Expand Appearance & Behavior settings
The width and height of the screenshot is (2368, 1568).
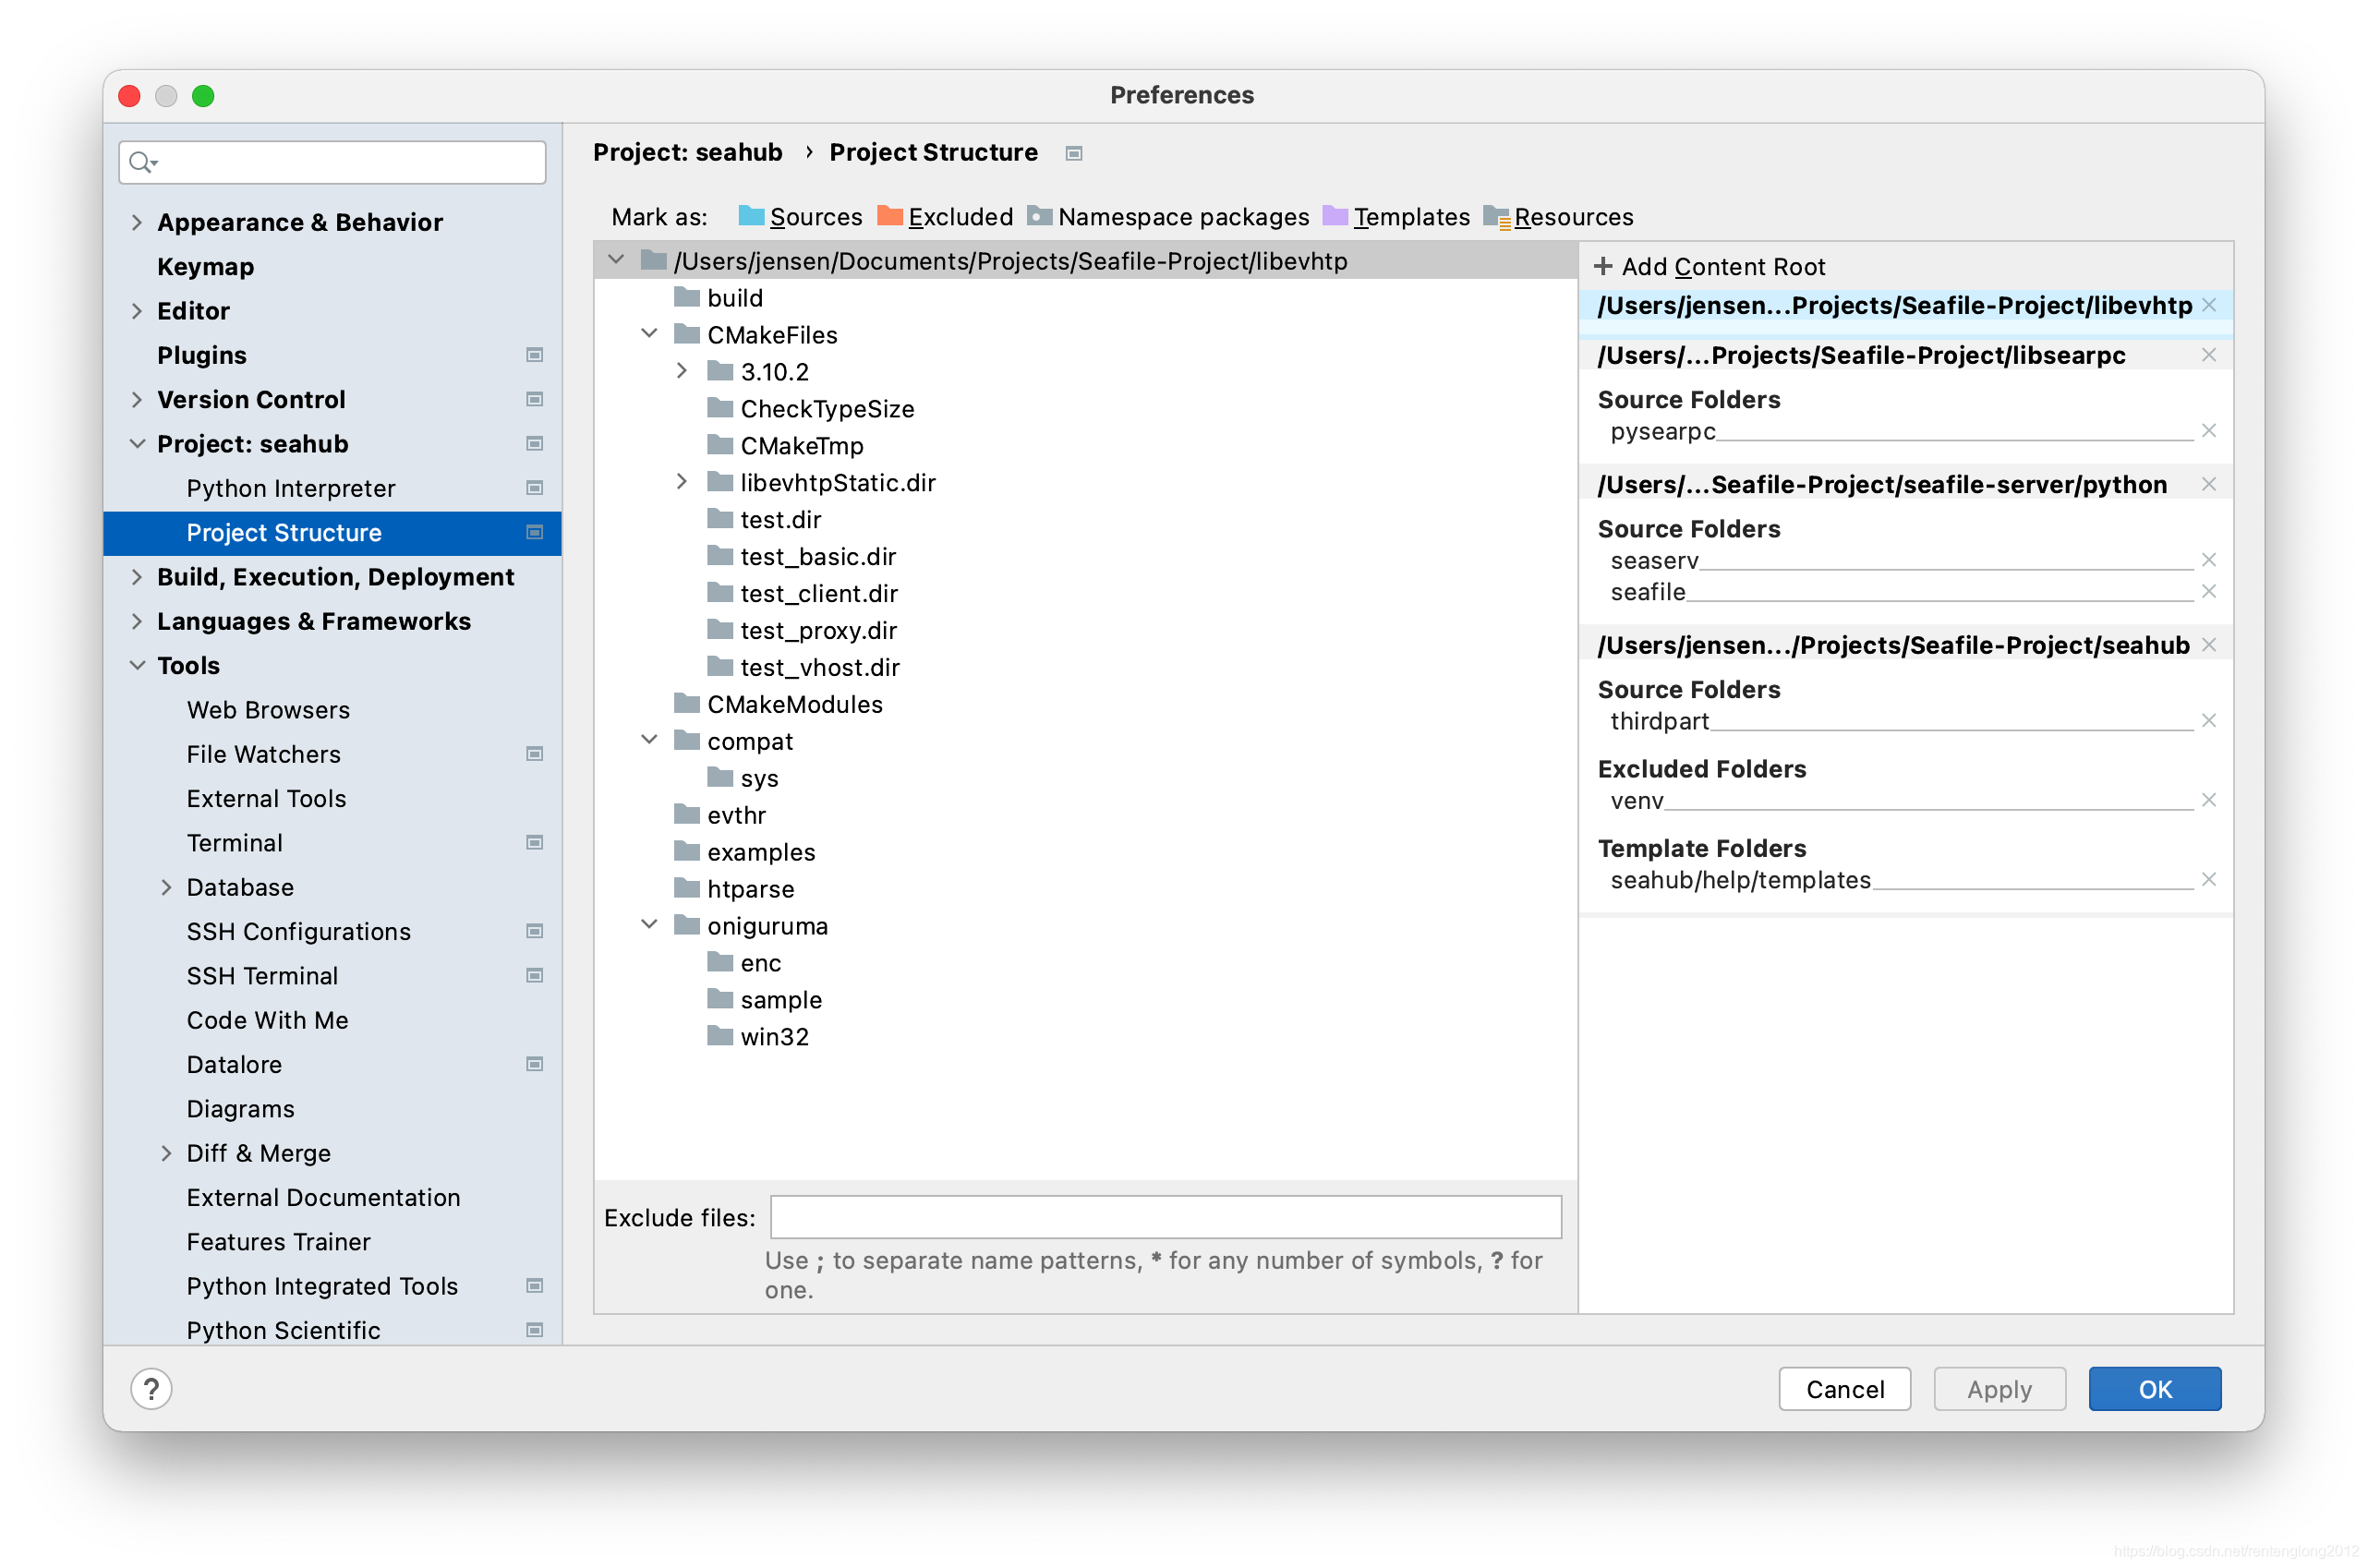pyautogui.click(x=137, y=222)
